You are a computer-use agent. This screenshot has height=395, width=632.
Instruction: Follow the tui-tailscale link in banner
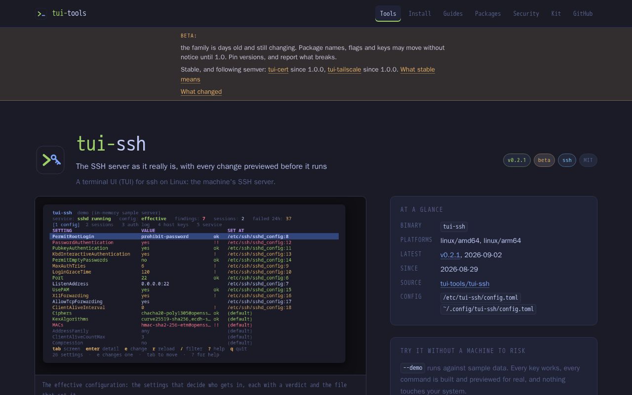pos(344,70)
